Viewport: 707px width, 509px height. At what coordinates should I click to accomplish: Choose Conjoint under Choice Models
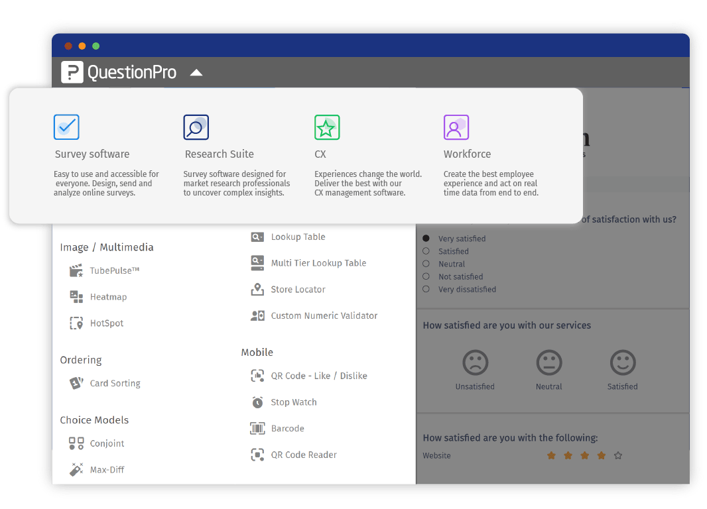(107, 443)
